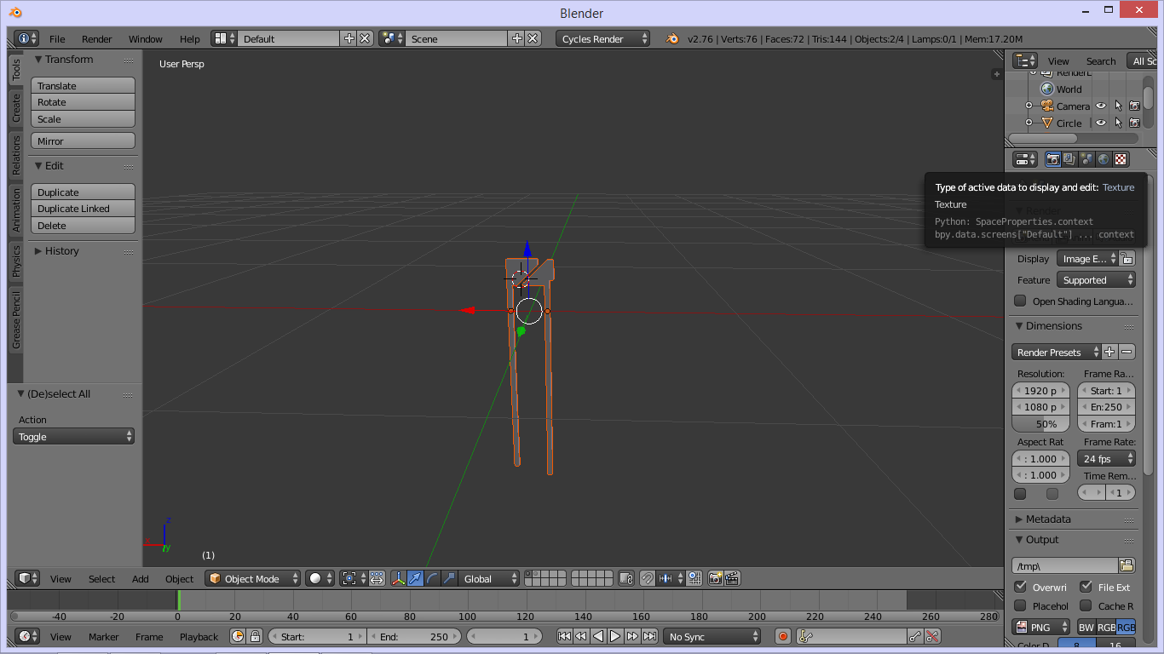
Task: Switch to the Create tool shelf tab
Action: click(15, 107)
